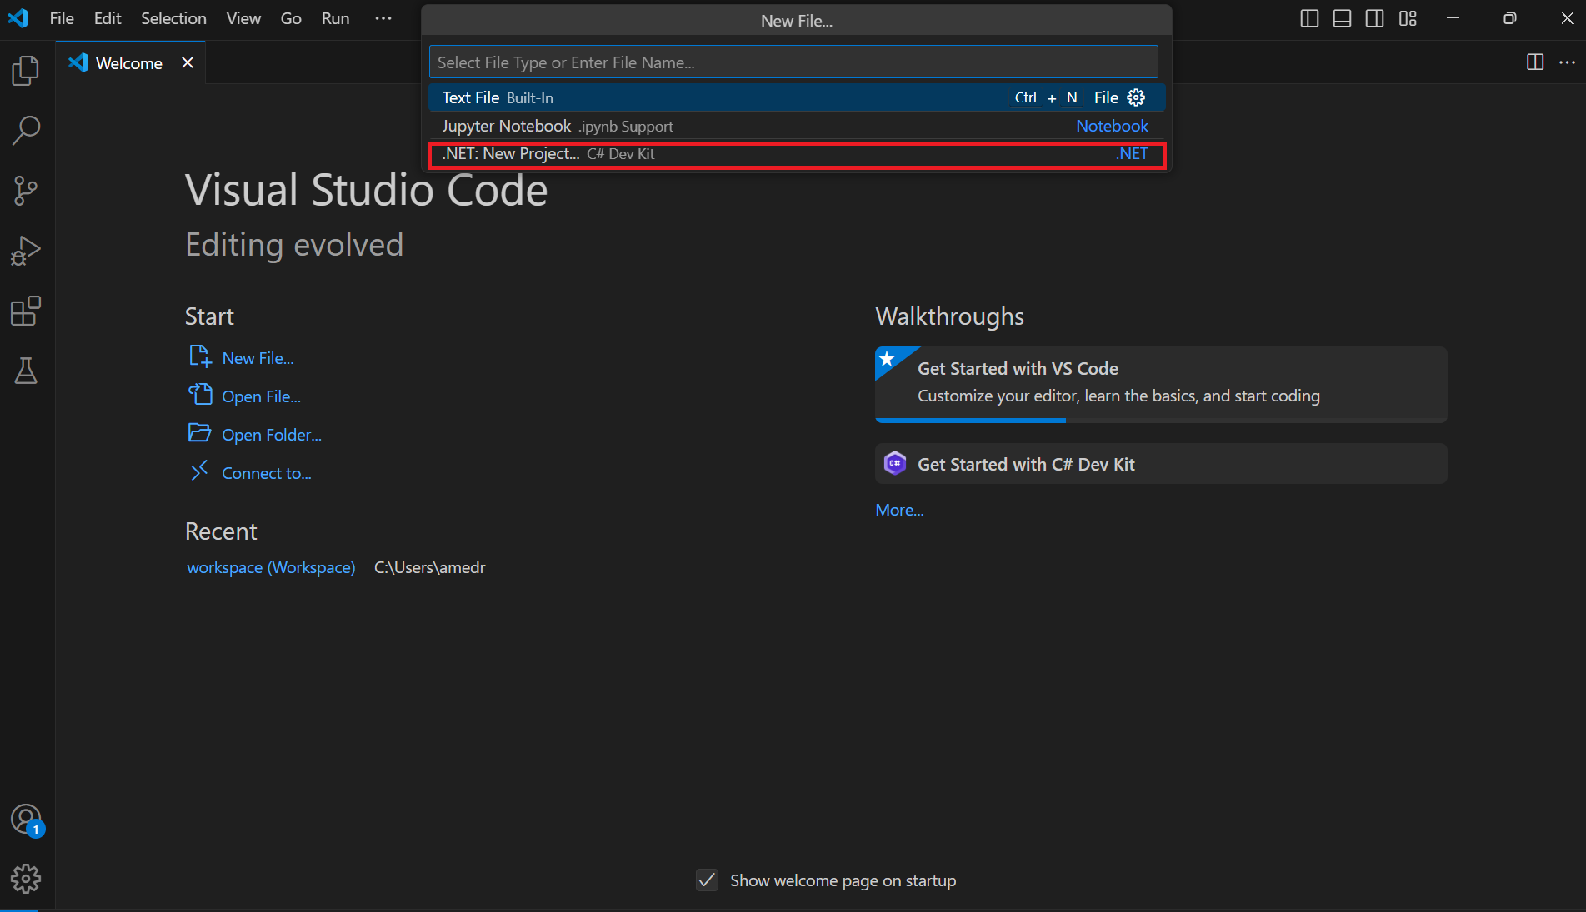Click the .NET category label on right
This screenshot has width=1586, height=912.
[x=1132, y=154]
